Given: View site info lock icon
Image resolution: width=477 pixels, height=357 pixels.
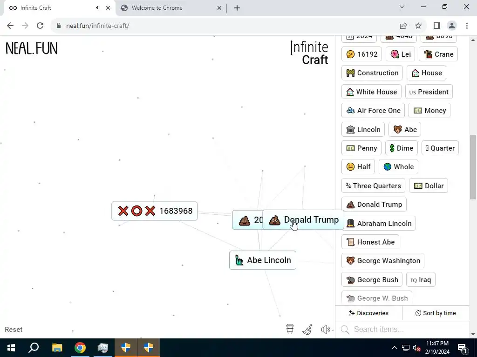Looking at the screenshot, I should click(x=58, y=26).
